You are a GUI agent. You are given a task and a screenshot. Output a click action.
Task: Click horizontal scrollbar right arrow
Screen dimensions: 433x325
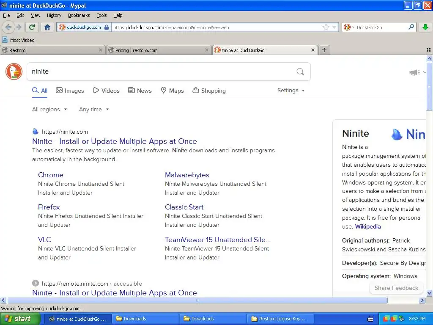coord(422,300)
